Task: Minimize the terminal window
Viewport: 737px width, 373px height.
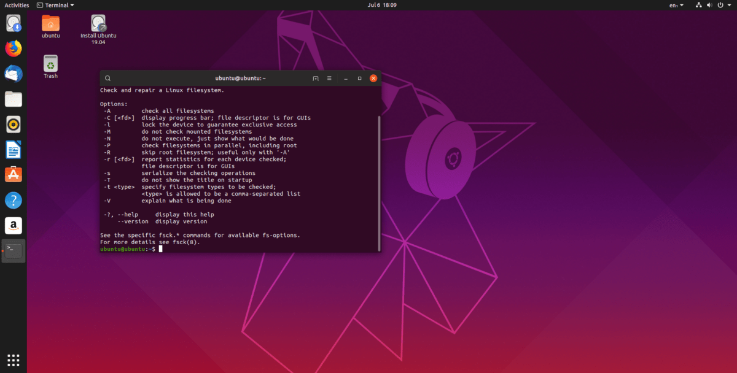Action: tap(346, 79)
